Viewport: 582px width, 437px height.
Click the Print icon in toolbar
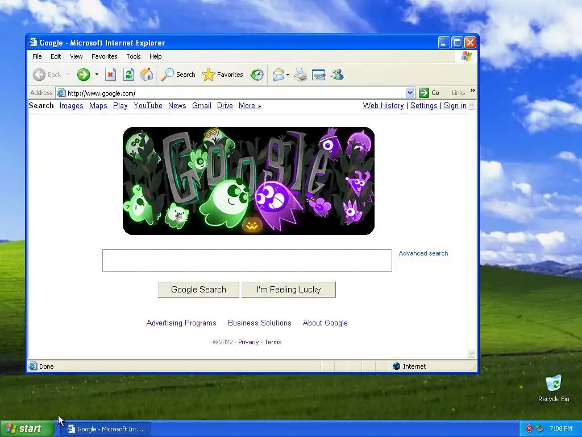pos(301,75)
